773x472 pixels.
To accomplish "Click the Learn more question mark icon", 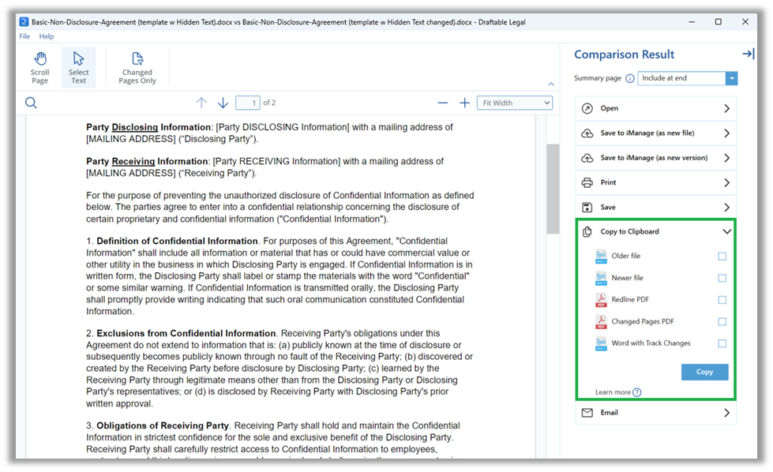I will pyautogui.click(x=637, y=392).
